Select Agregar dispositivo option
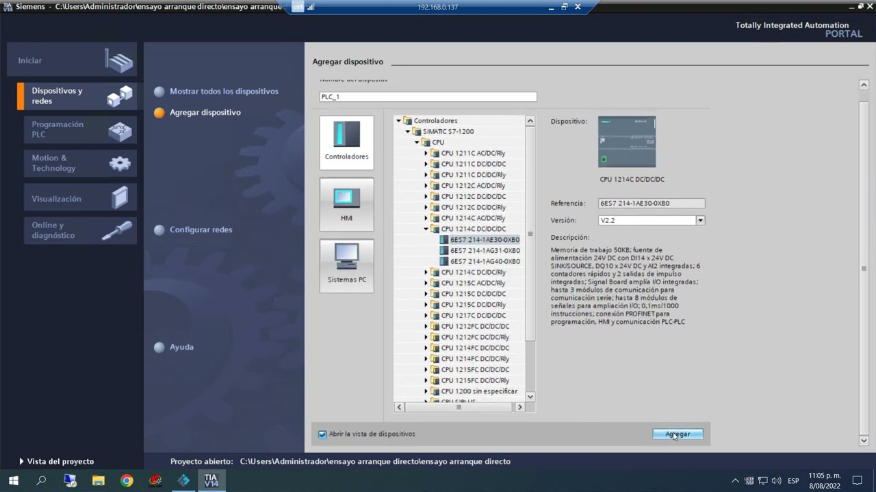The image size is (876, 492). coord(205,112)
